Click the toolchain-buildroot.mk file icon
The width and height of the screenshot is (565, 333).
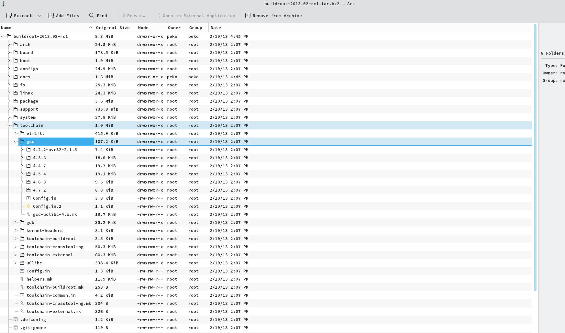(22, 287)
